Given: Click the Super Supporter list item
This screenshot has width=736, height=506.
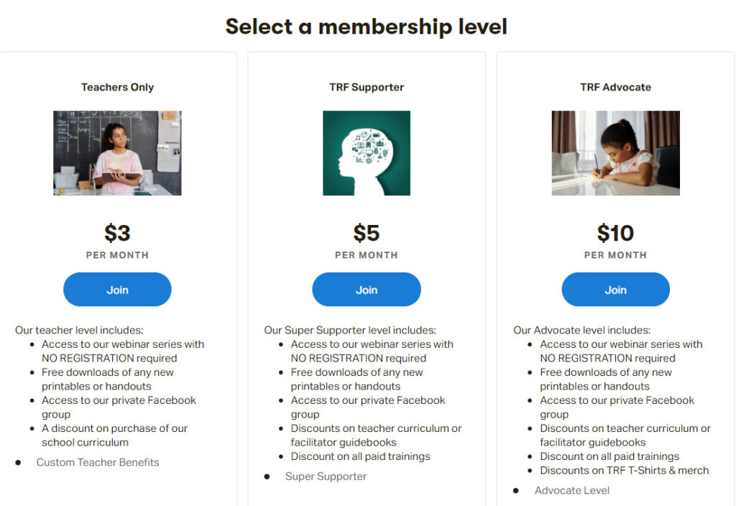Looking at the screenshot, I should 326,477.
